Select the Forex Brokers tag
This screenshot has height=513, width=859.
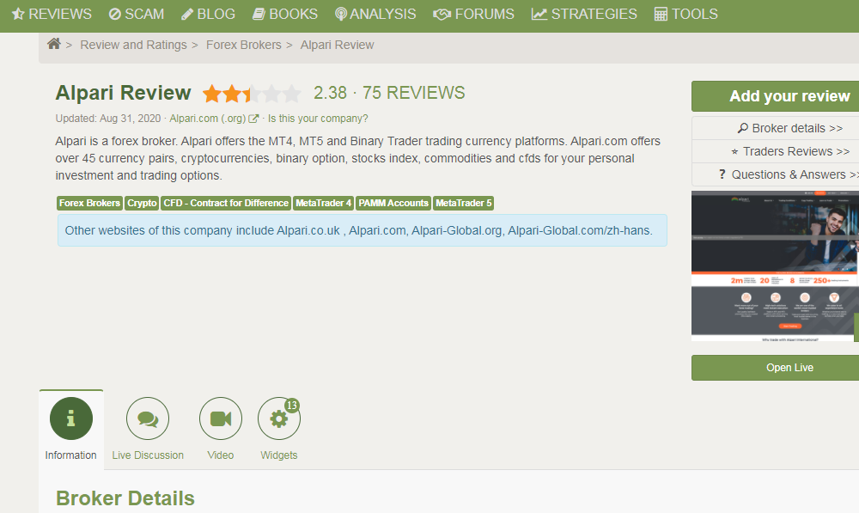pos(90,203)
